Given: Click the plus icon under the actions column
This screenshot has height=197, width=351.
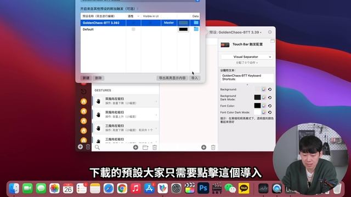Looking at the screenshot, I should (203, 147).
